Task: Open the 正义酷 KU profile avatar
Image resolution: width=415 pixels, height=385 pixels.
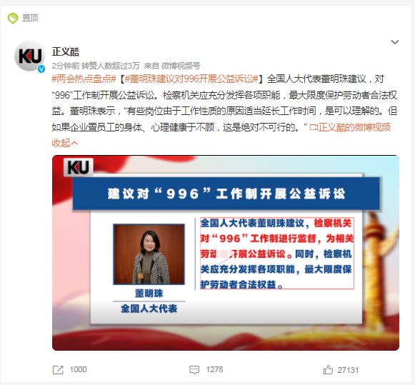Action: point(29,56)
